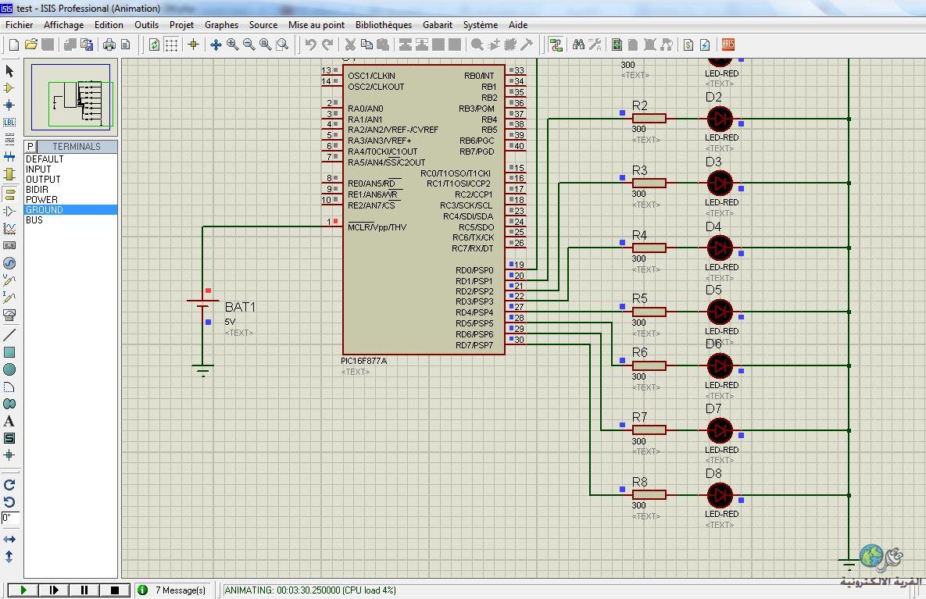Click the ARES netlist transfer icon
The width and height of the screenshot is (926, 599).
[728, 45]
